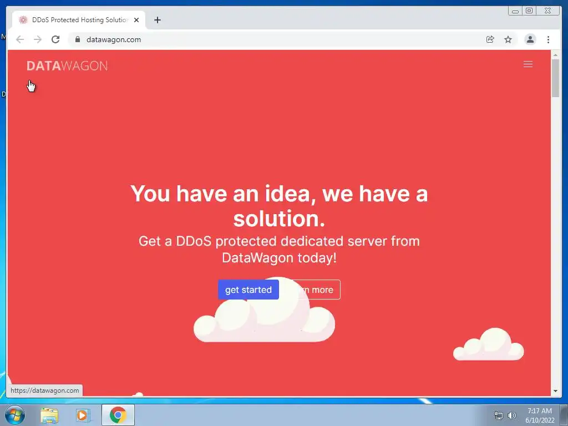Click the scrollbar up arrow
This screenshot has height=426, width=568.
(x=555, y=55)
